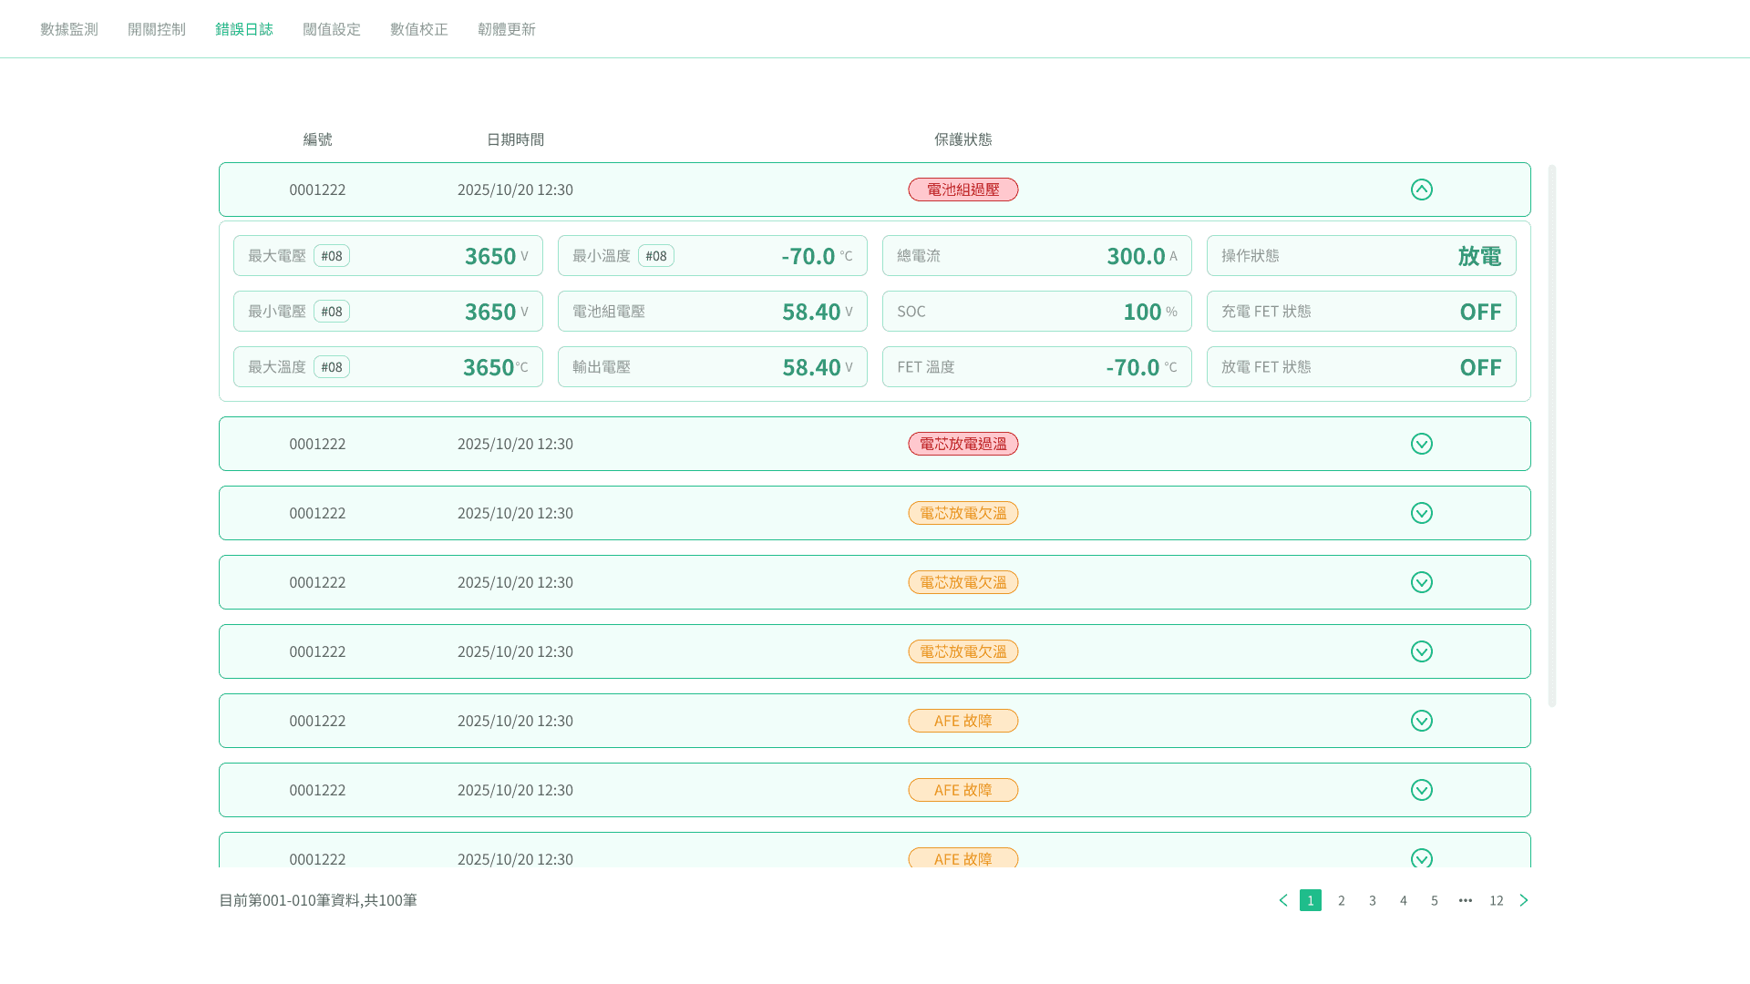Screen dimensions: 1750x984
Task: Open the 開關控制 tab
Action: tap(156, 28)
